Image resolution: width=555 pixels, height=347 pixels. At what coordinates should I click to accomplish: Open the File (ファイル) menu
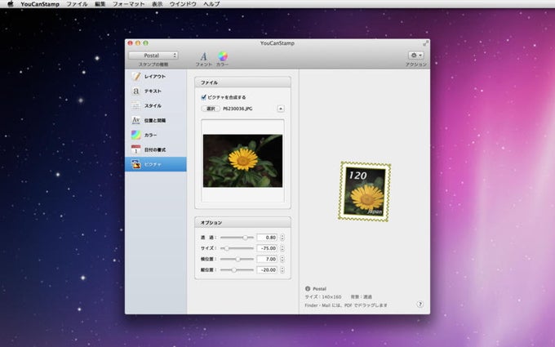coord(78,4)
